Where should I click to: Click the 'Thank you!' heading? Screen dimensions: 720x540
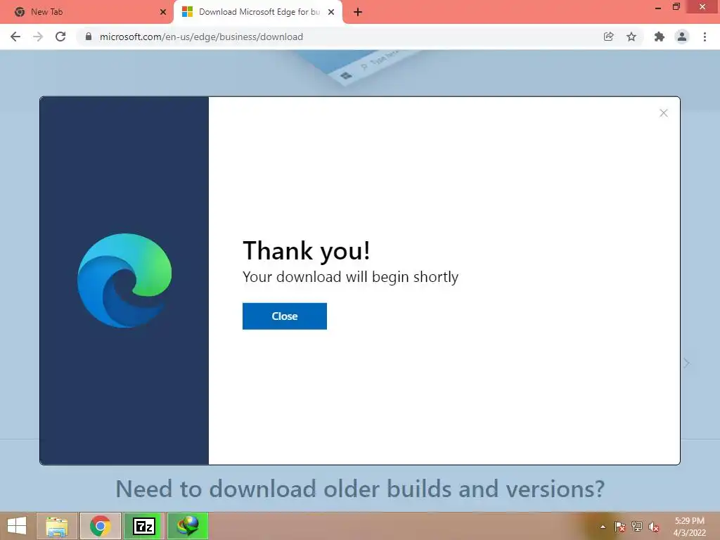[307, 251]
